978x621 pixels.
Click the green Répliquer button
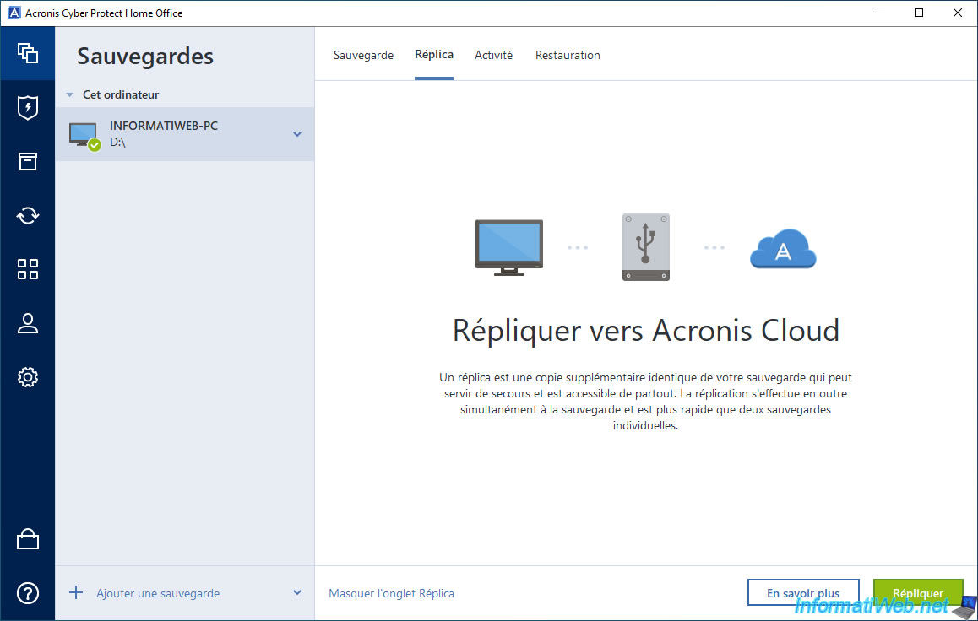point(918,593)
